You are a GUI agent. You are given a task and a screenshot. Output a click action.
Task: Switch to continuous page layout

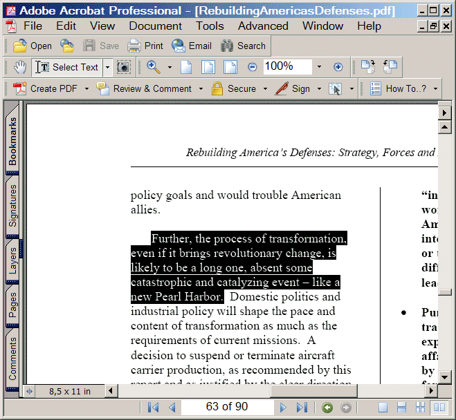401,408
